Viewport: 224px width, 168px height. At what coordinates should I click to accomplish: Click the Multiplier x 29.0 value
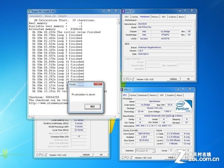click(144, 137)
